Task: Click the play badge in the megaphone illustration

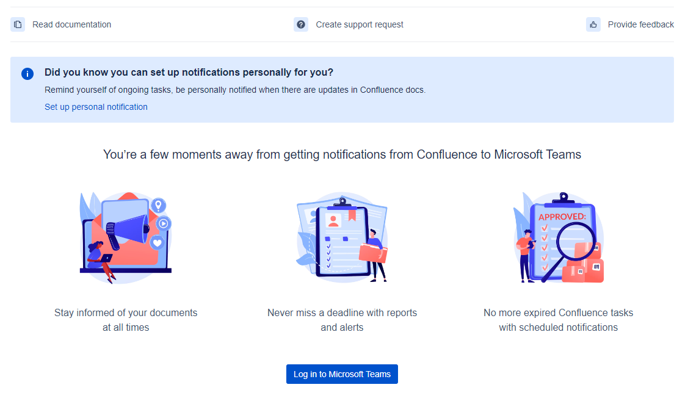Action: click(x=164, y=223)
